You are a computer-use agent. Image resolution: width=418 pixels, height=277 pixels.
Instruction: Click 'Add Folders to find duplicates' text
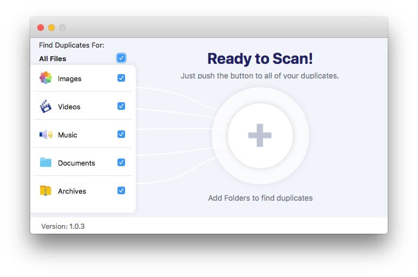coord(260,198)
